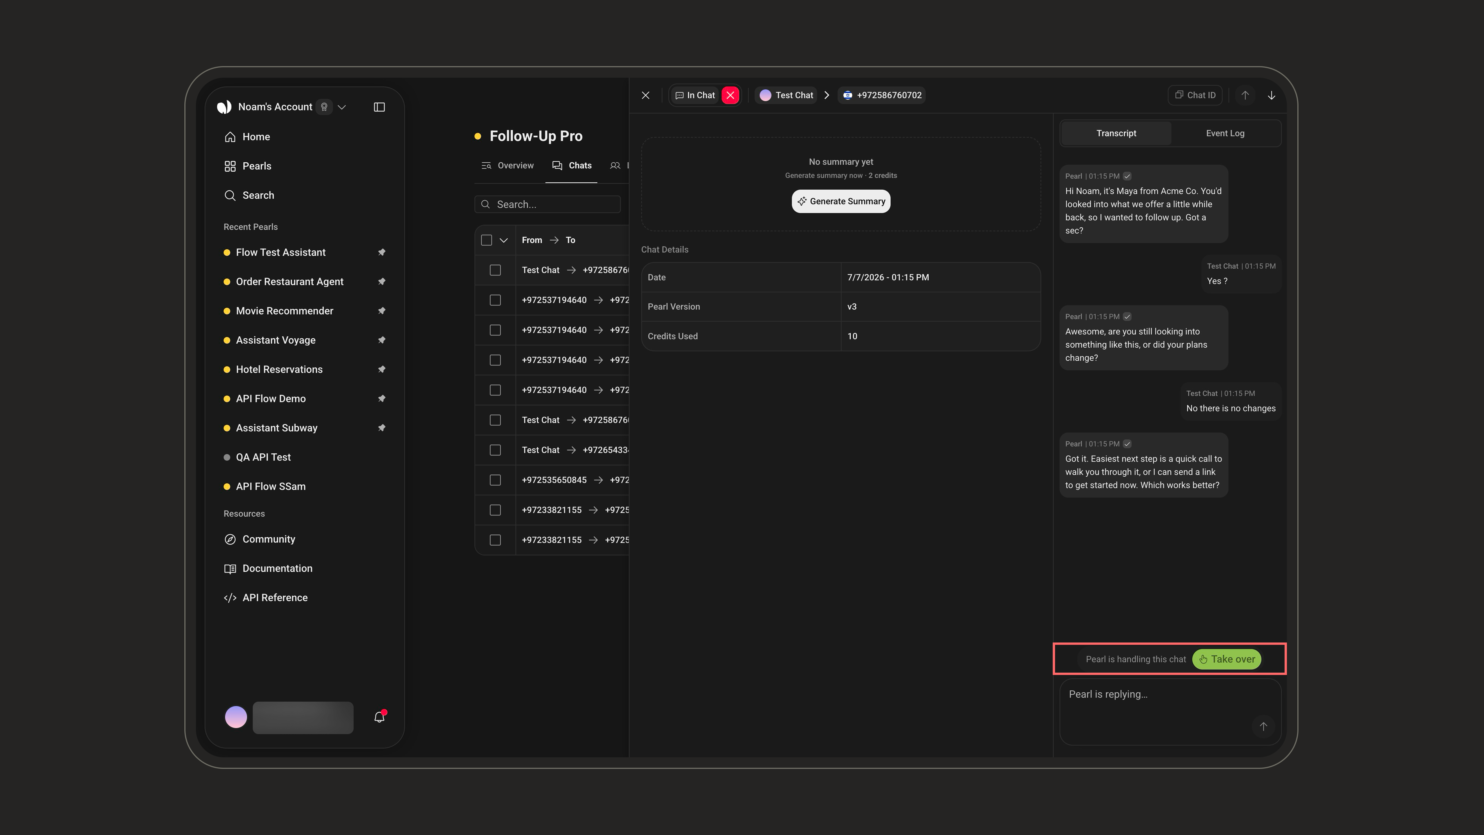This screenshot has height=835, width=1484.
Task: Click the Generate Summary button
Action: (x=841, y=201)
